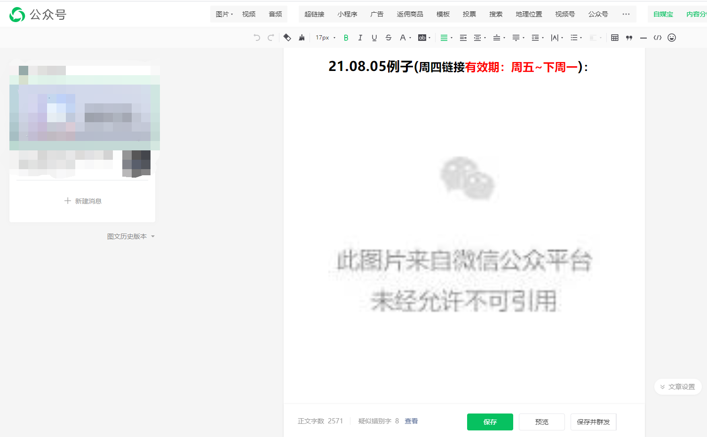Click 视频 in the insert bar
This screenshot has height=437, width=707.
[249, 14]
